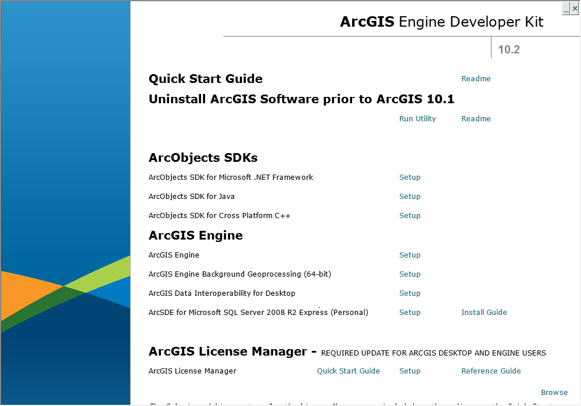Click Browse at the bottom right
This screenshot has width=581, height=406.
[554, 392]
